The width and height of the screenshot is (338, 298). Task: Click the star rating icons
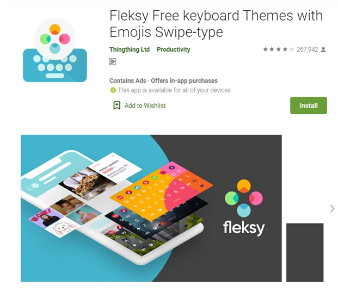tap(278, 49)
